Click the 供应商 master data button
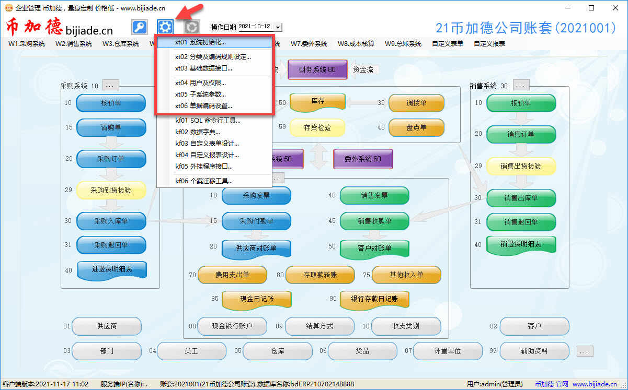Screen dimensions: 628x390 [107, 326]
